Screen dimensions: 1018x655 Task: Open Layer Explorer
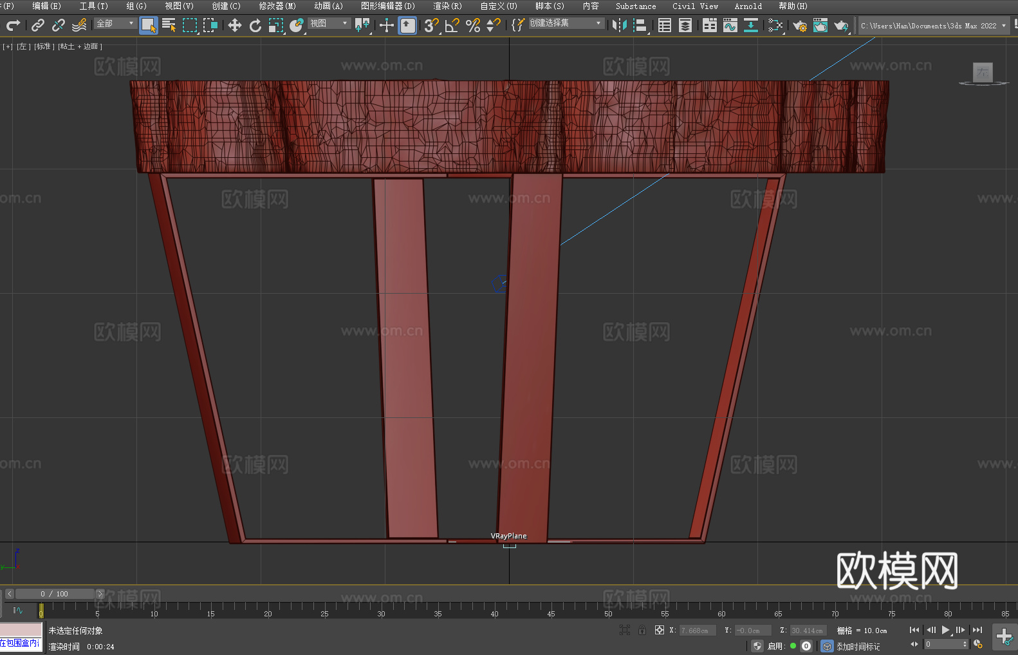tap(685, 25)
